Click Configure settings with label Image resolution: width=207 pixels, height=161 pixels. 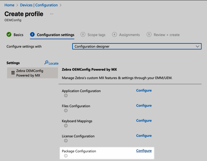(24, 46)
